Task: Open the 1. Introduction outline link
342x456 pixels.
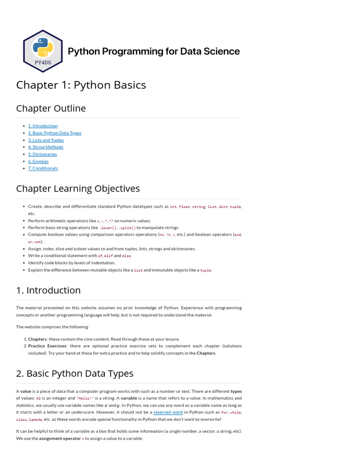Action: (43, 126)
